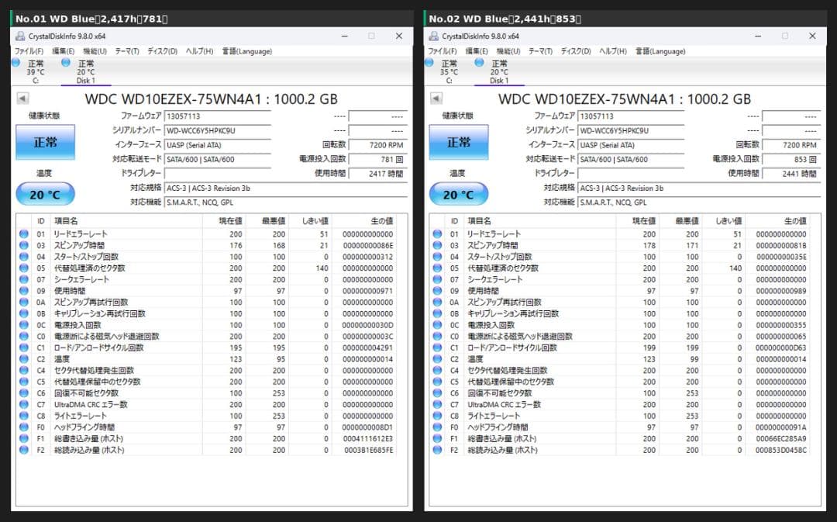
Task: Click 生の値 column header in left window
Action: [364, 220]
